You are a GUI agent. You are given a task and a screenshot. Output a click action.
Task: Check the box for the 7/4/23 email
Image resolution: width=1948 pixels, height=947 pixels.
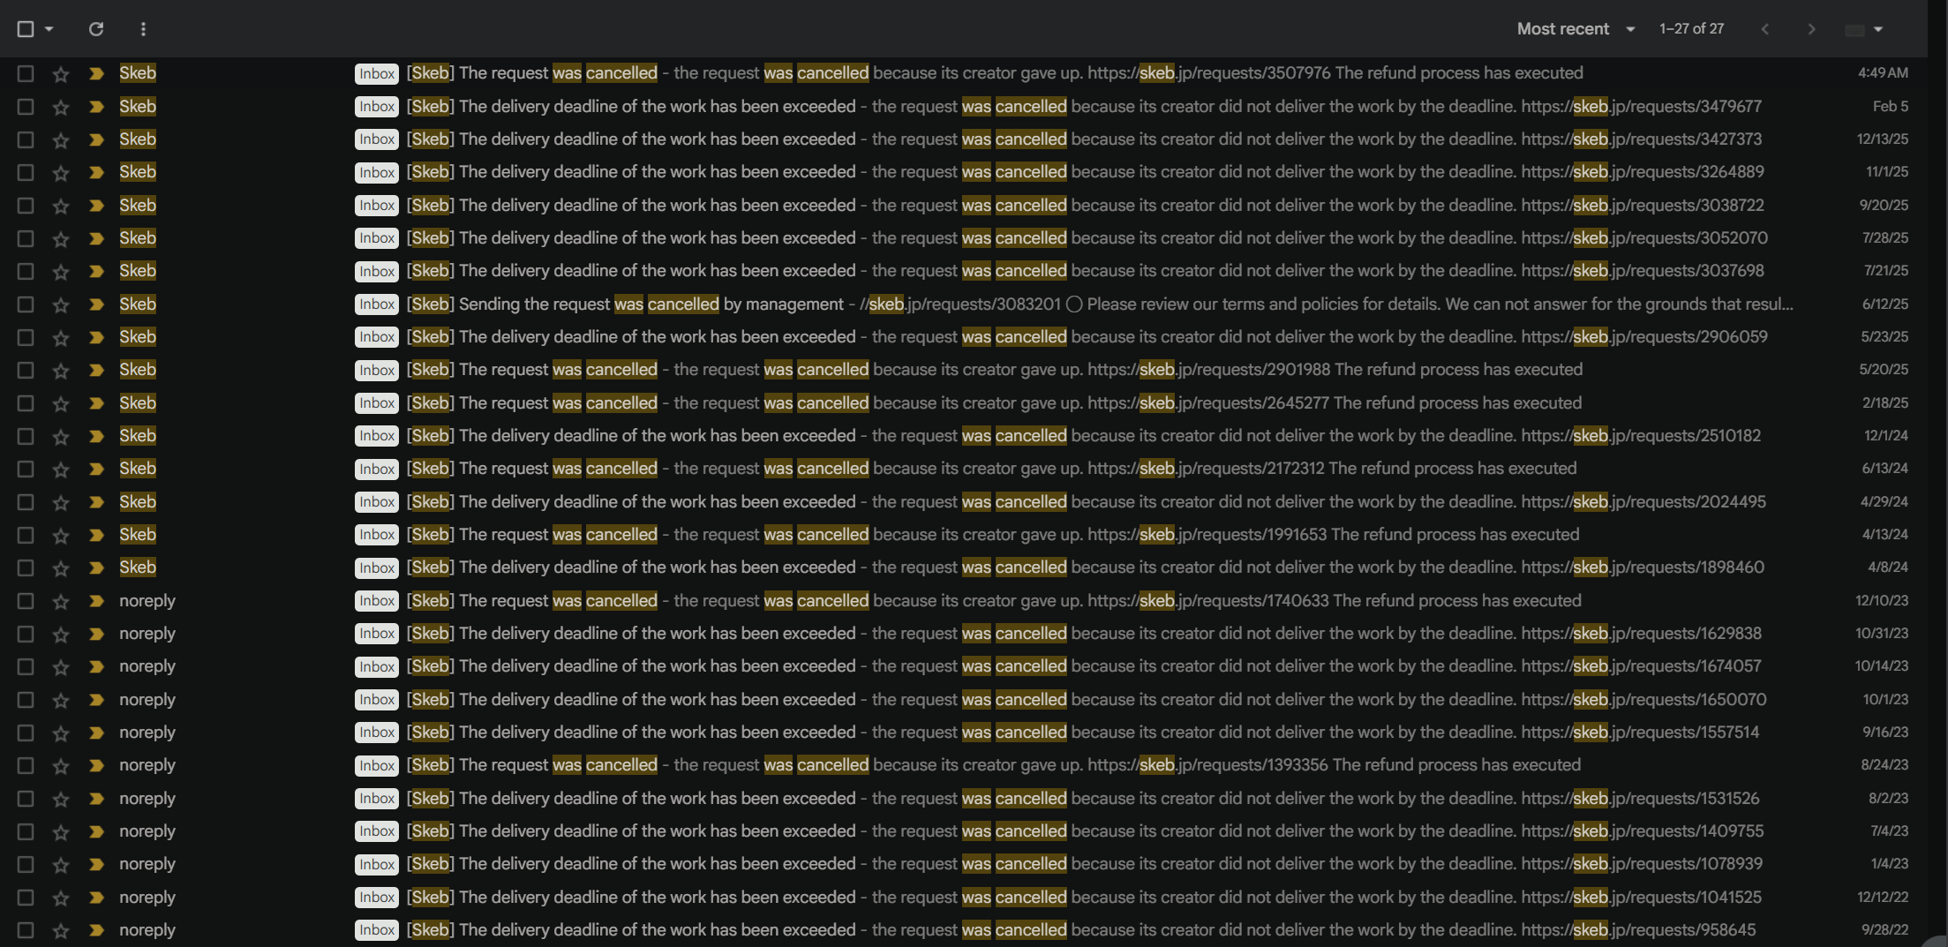click(x=26, y=831)
